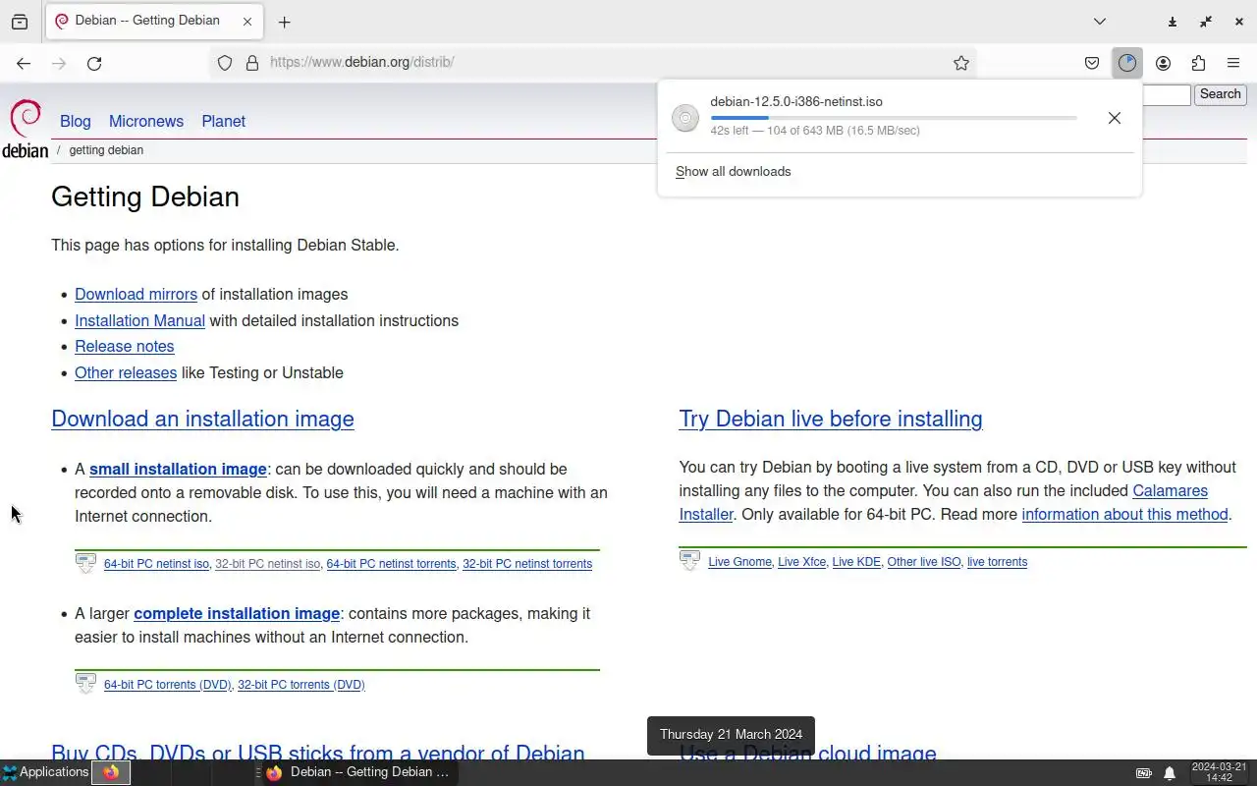Click the restore window size icon
Image resolution: width=1257 pixels, height=786 pixels.
pos(1206,22)
